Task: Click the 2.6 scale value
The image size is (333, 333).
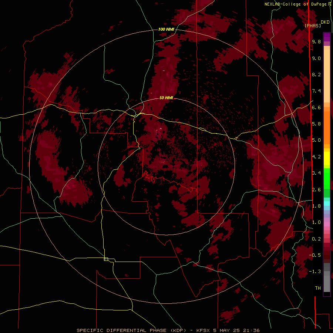Action: [316, 189]
